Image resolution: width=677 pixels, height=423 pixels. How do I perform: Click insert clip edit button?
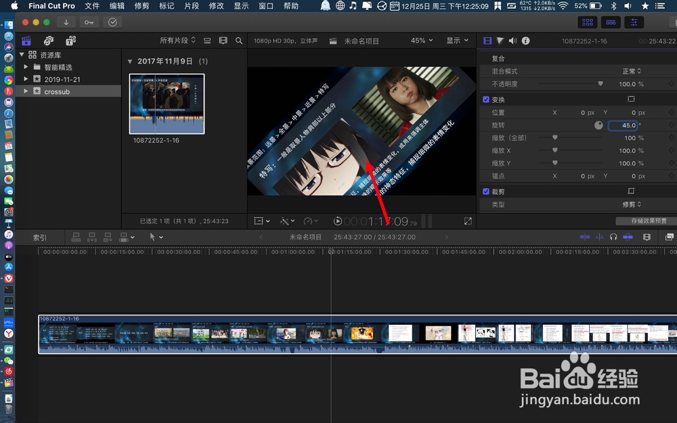point(92,237)
